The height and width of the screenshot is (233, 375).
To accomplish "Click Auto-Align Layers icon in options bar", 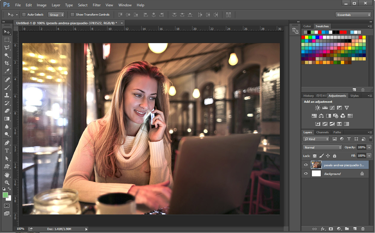I will [229, 14].
